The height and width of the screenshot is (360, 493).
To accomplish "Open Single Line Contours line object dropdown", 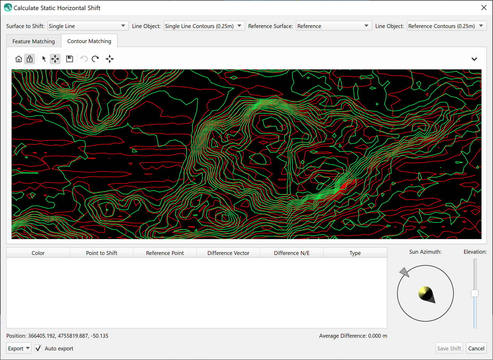I will point(204,26).
